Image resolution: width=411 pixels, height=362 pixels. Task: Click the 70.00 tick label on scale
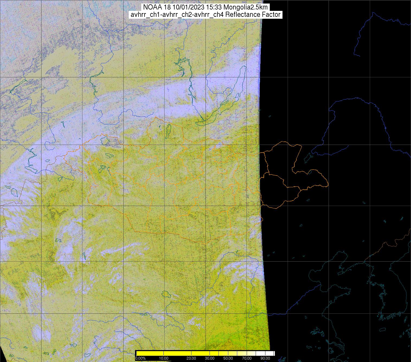246,358
